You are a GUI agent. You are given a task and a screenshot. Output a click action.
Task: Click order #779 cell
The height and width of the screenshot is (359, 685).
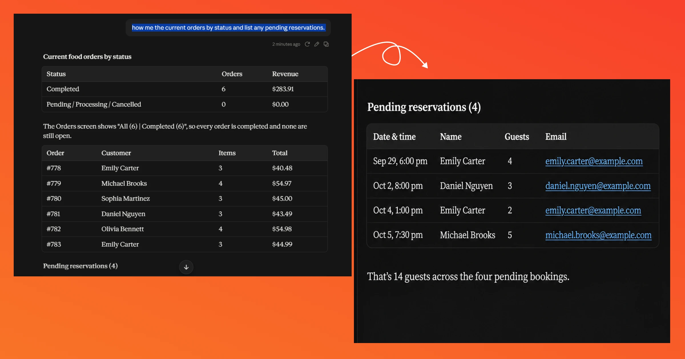54,183
